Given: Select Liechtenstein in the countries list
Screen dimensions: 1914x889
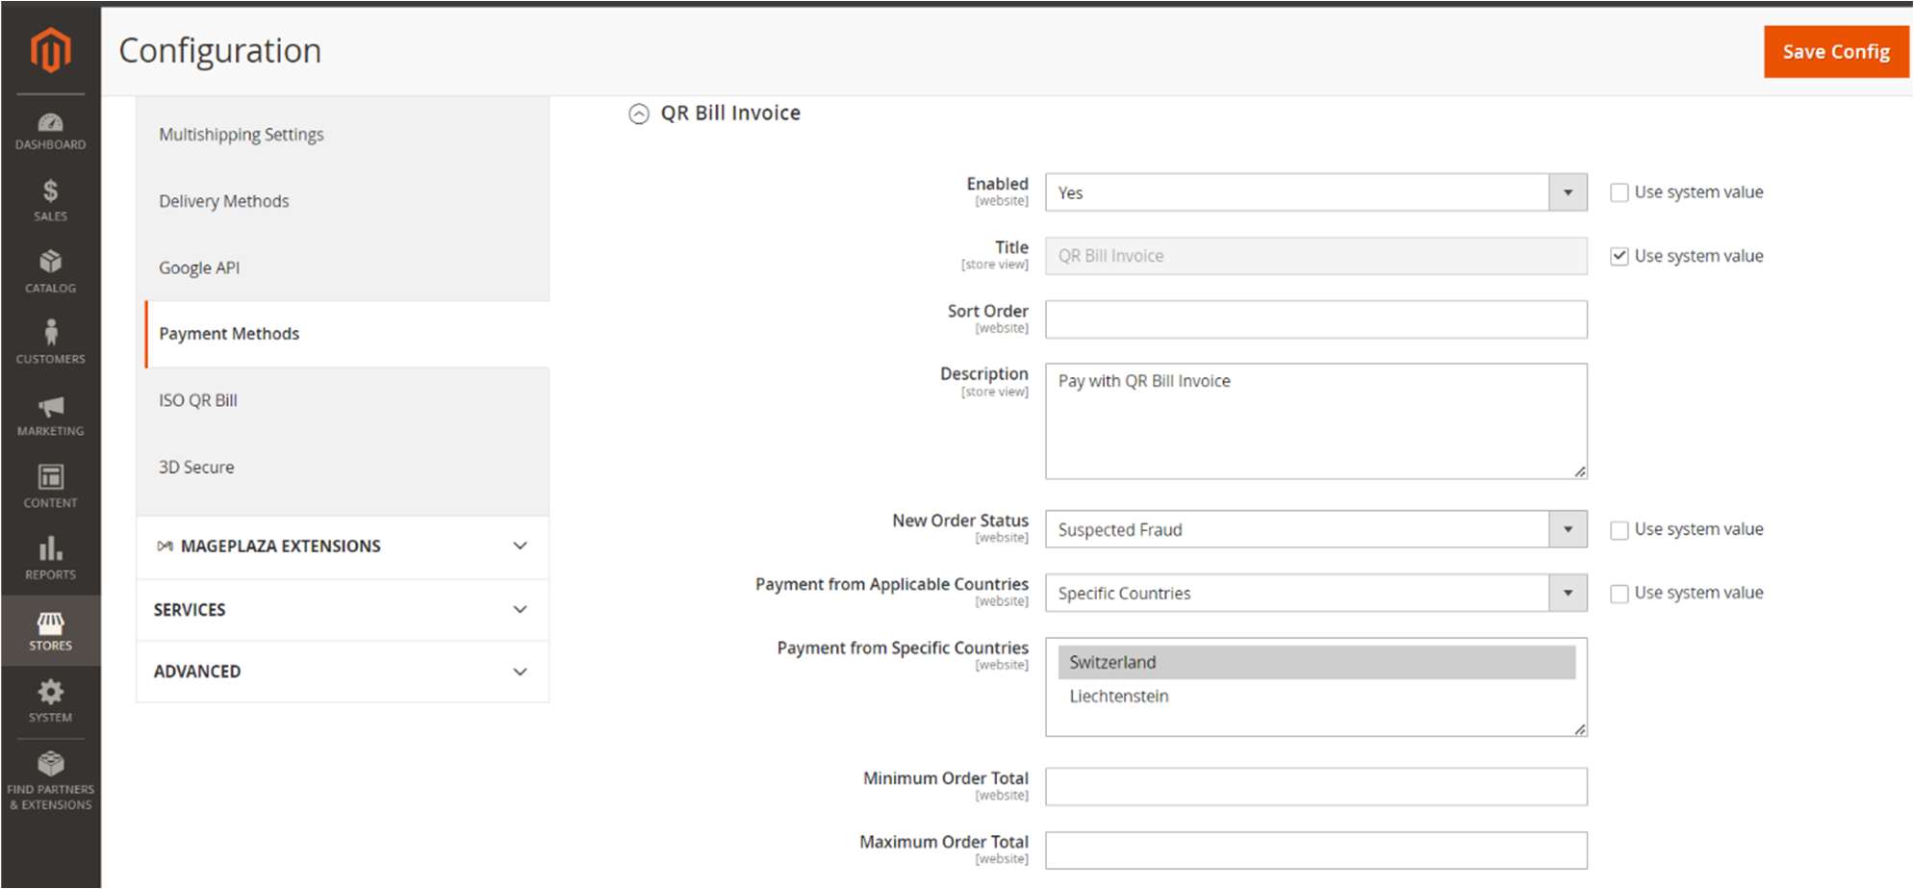Looking at the screenshot, I should pos(1119,696).
